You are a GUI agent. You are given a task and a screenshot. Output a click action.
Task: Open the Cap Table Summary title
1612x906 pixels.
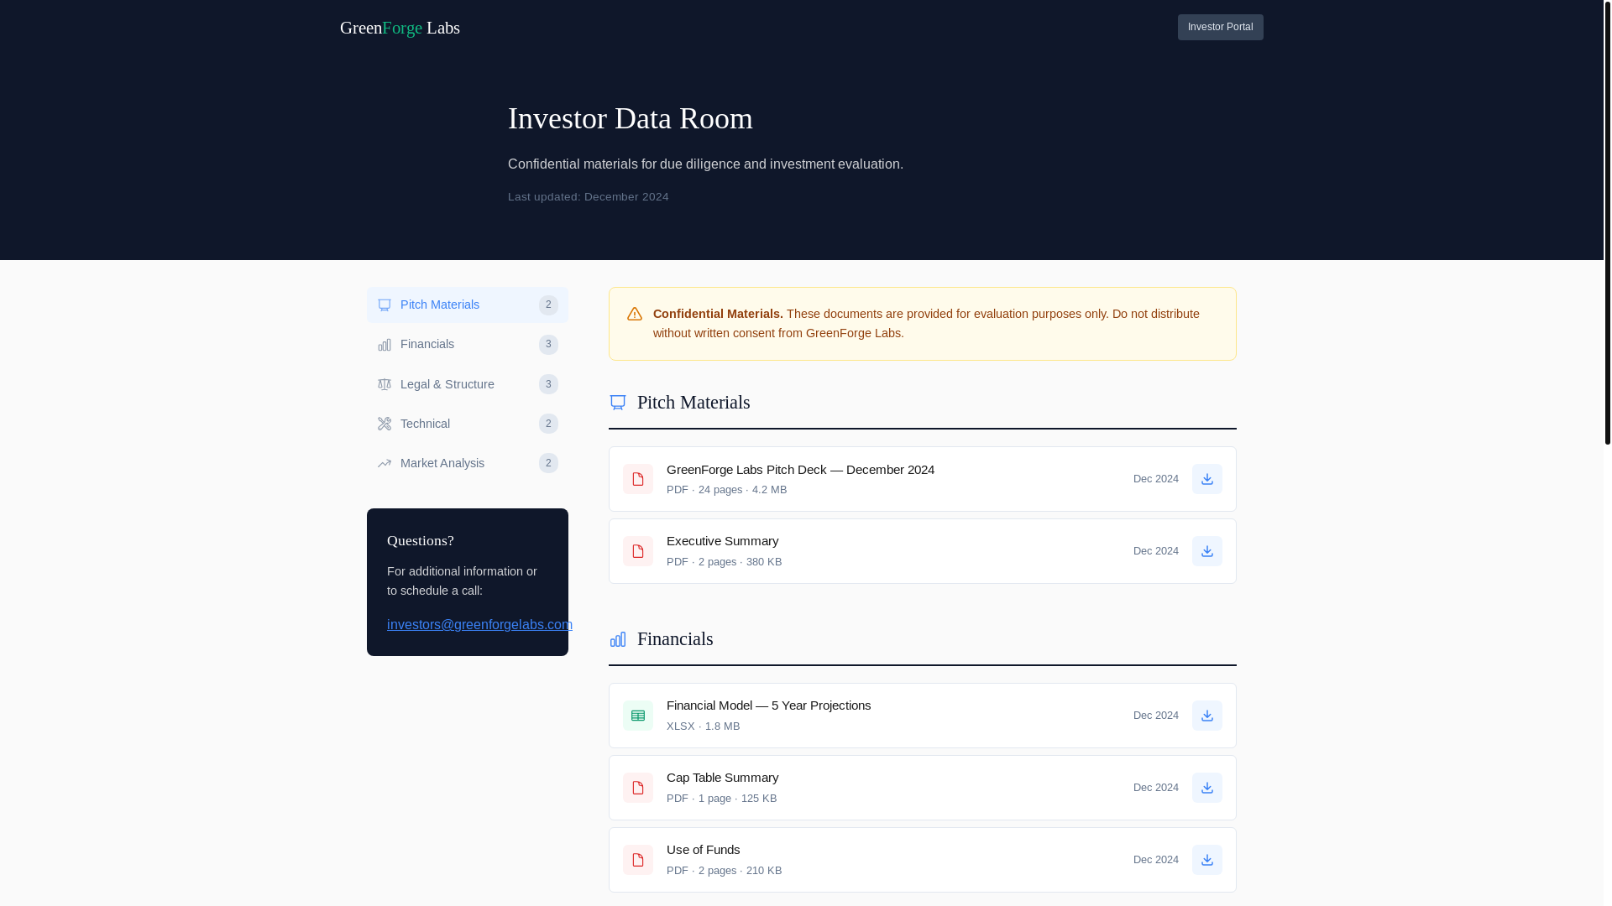(x=722, y=777)
